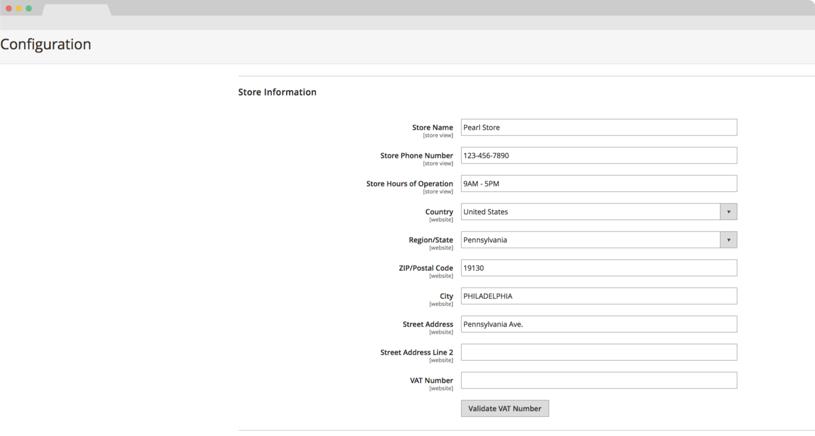Click the Store Hours of Operation field
Screen dimensions: 815x436
599,183
